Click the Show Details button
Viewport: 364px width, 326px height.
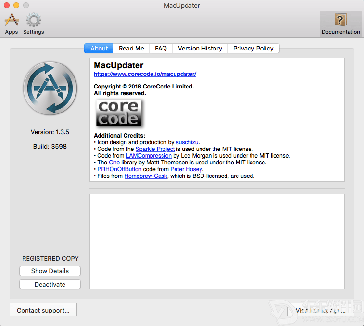click(x=50, y=271)
